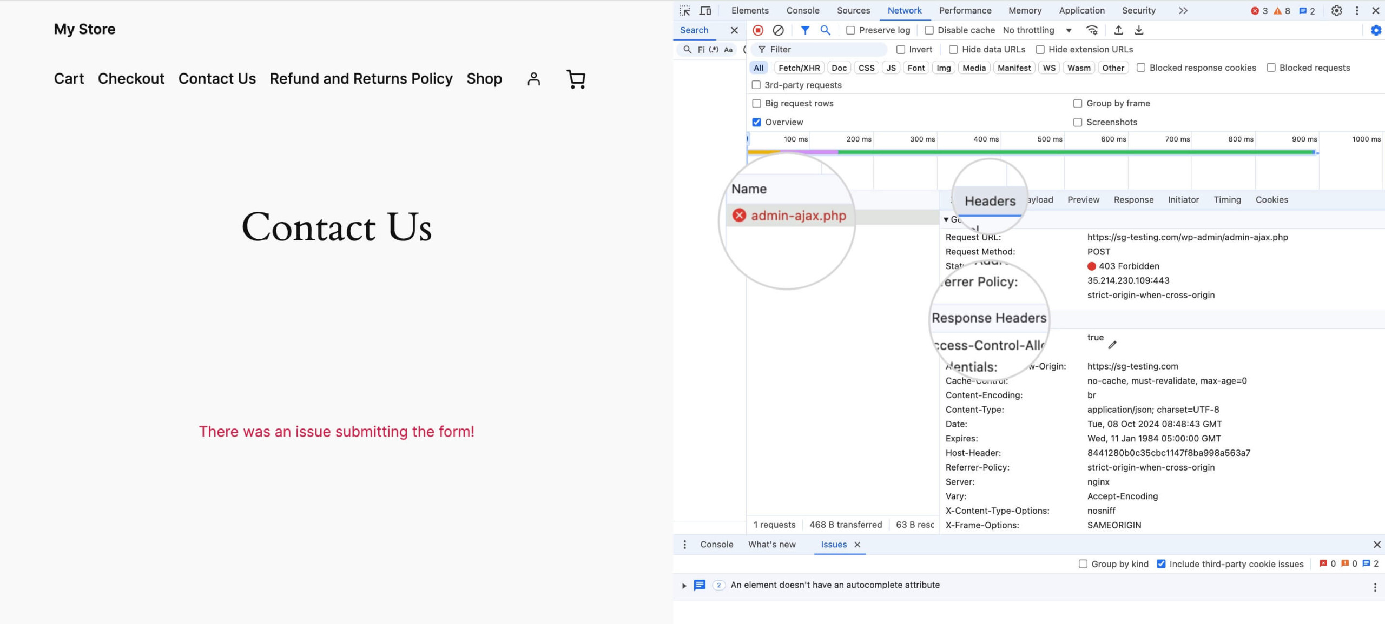Open the What's new drawer tab
The height and width of the screenshot is (624, 1385).
coord(771,545)
